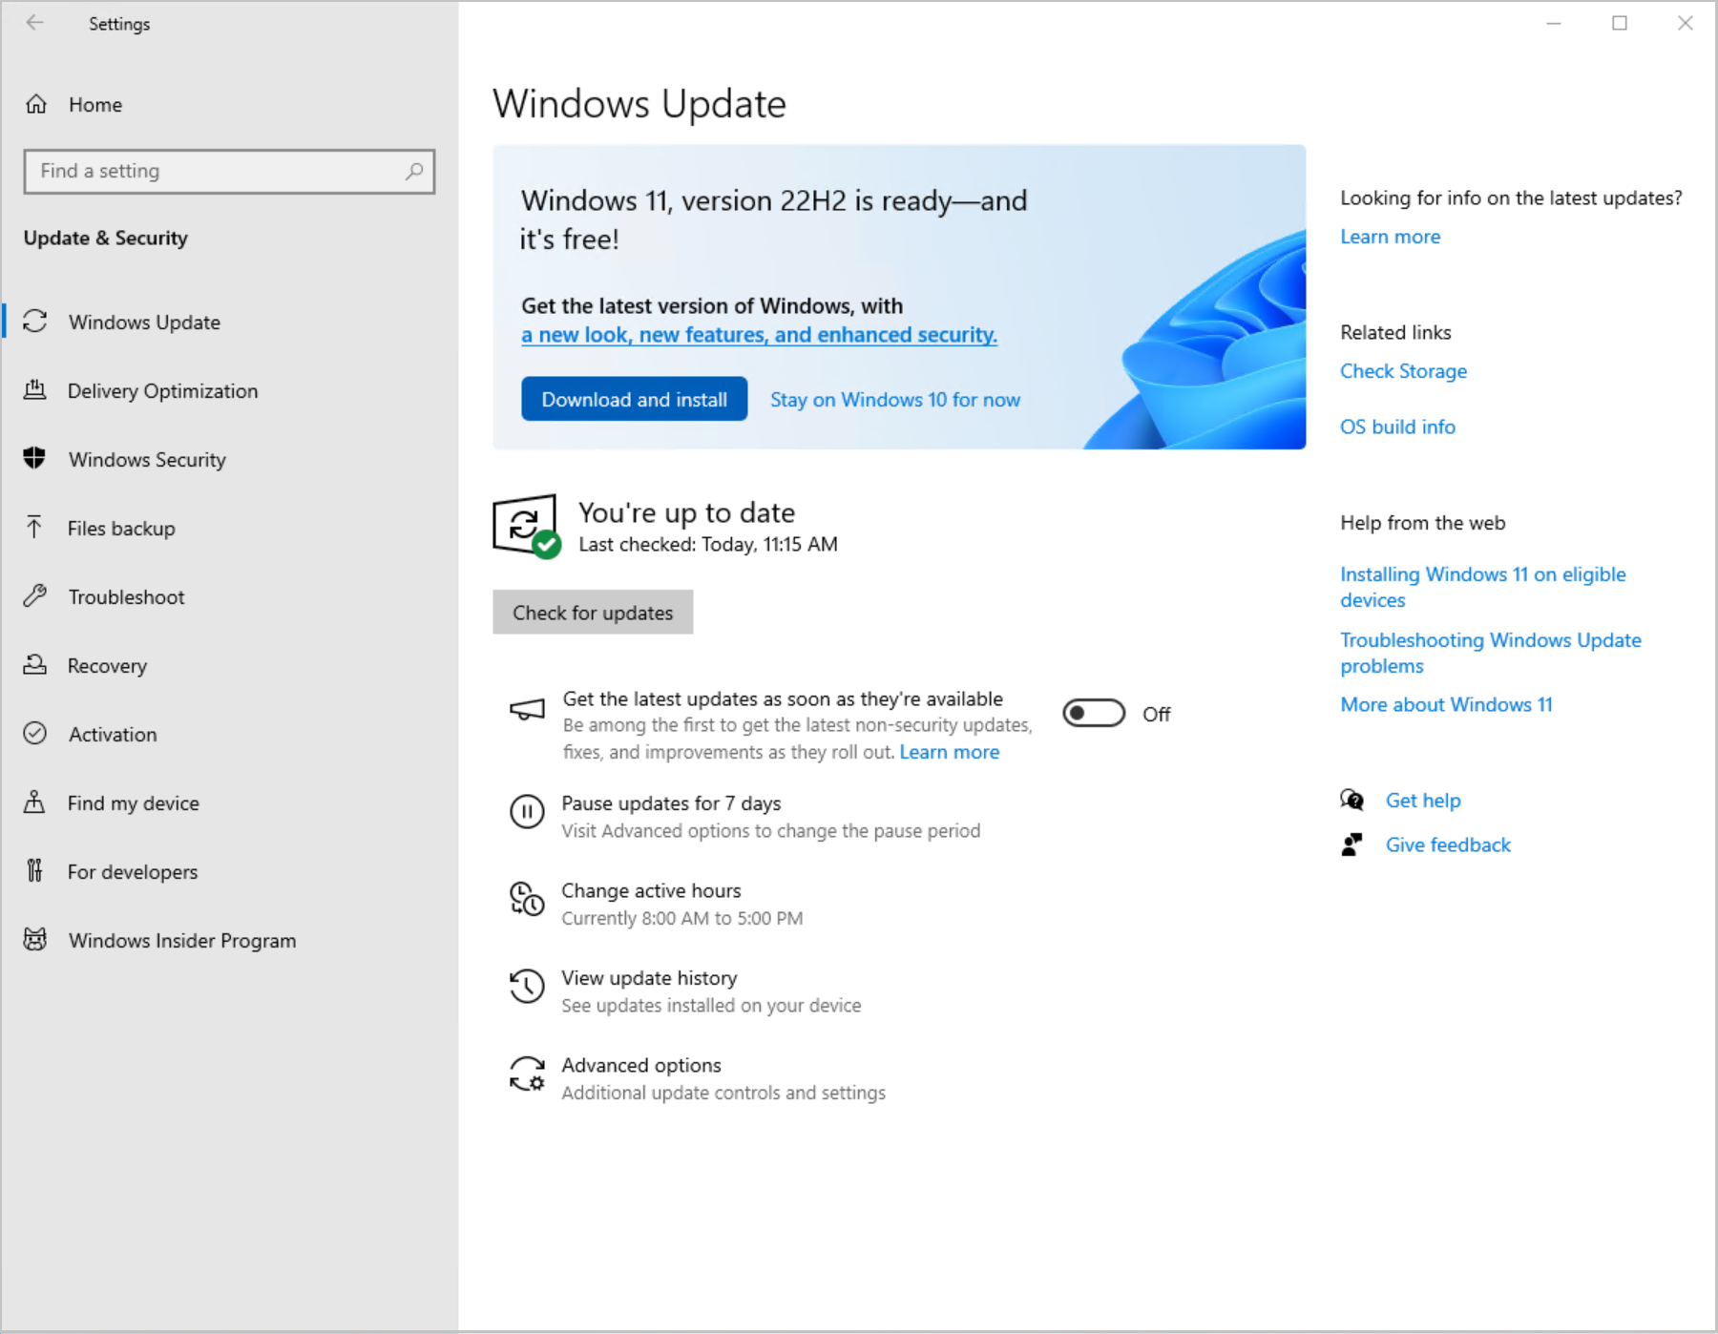The height and width of the screenshot is (1334, 1718).
Task: Open Files backup via its upload icon
Action: (x=35, y=528)
